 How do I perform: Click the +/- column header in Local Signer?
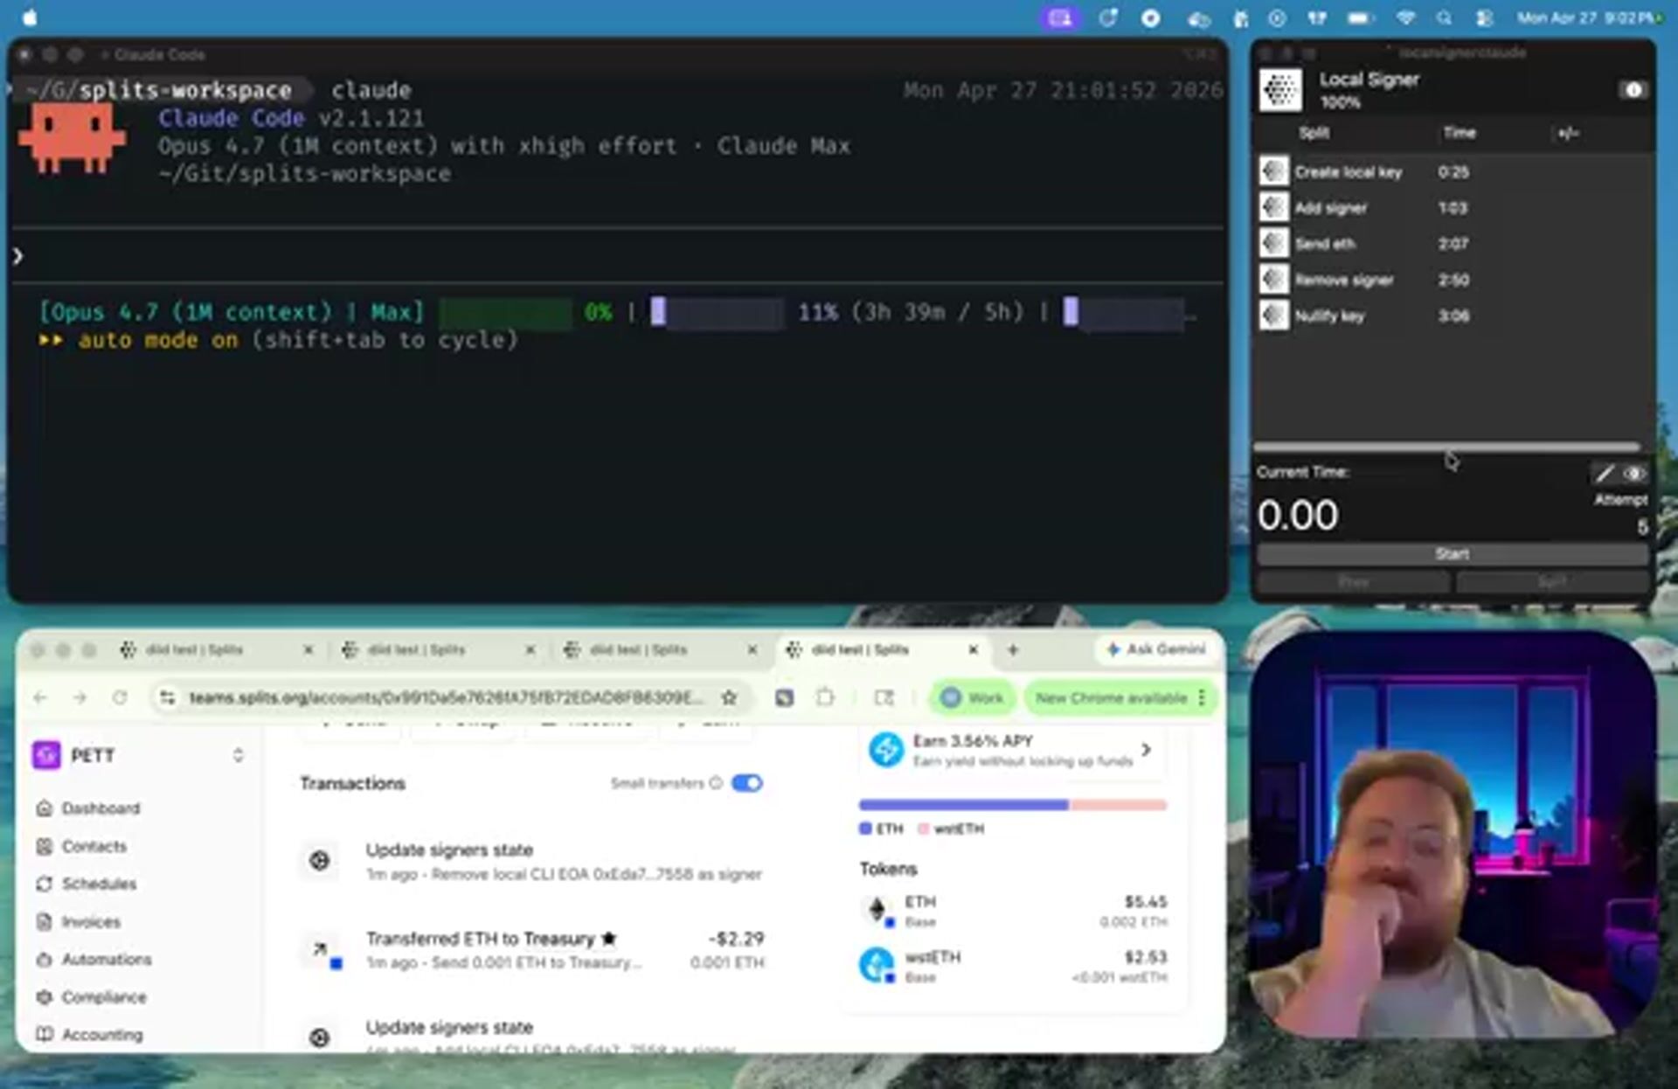[1568, 133]
